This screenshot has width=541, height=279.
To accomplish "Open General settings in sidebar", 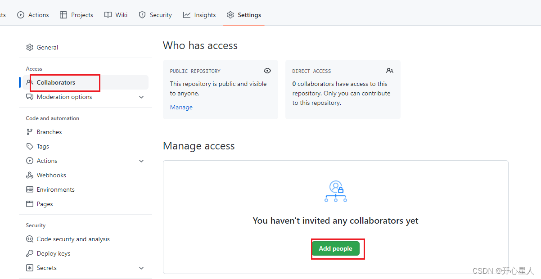I will click(86, 47).
